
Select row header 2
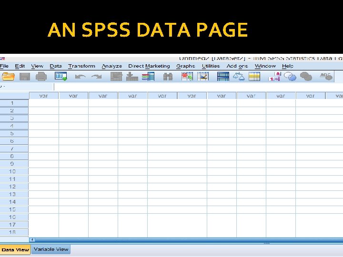[x=14, y=111]
